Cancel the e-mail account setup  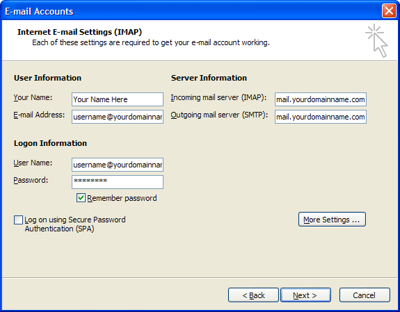pyautogui.click(x=365, y=295)
